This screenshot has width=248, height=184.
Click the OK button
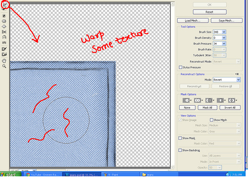(x=210, y=4)
